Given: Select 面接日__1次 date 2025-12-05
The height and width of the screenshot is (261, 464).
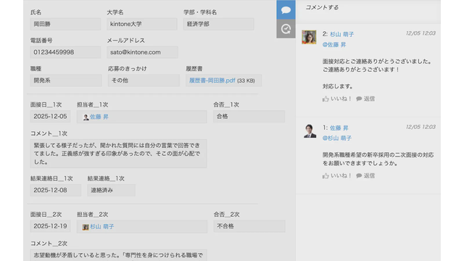Looking at the screenshot, I should (50, 116).
